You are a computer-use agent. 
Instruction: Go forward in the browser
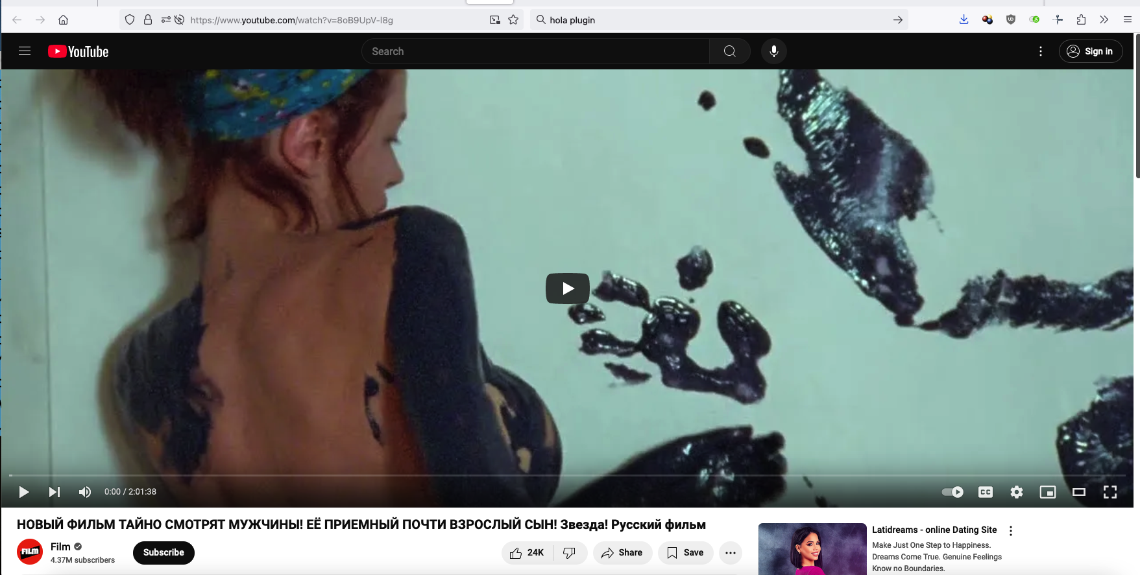coord(40,20)
